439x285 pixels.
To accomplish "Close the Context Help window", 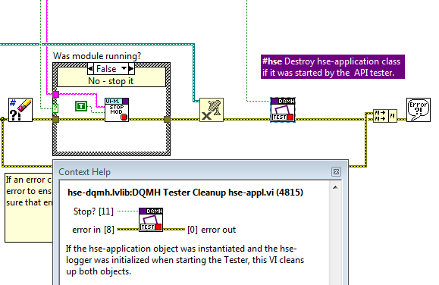I will [336, 171].
